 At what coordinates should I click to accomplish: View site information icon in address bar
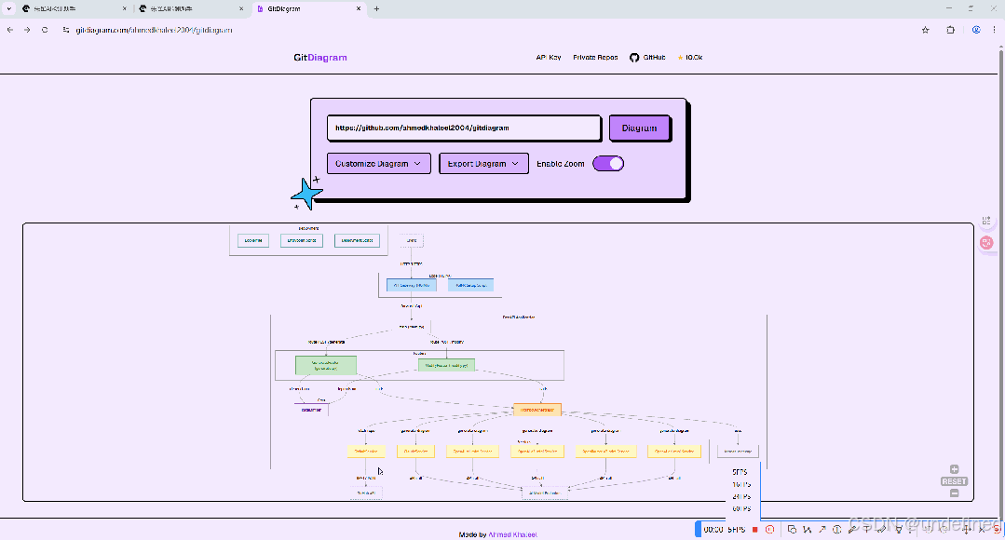[65, 30]
